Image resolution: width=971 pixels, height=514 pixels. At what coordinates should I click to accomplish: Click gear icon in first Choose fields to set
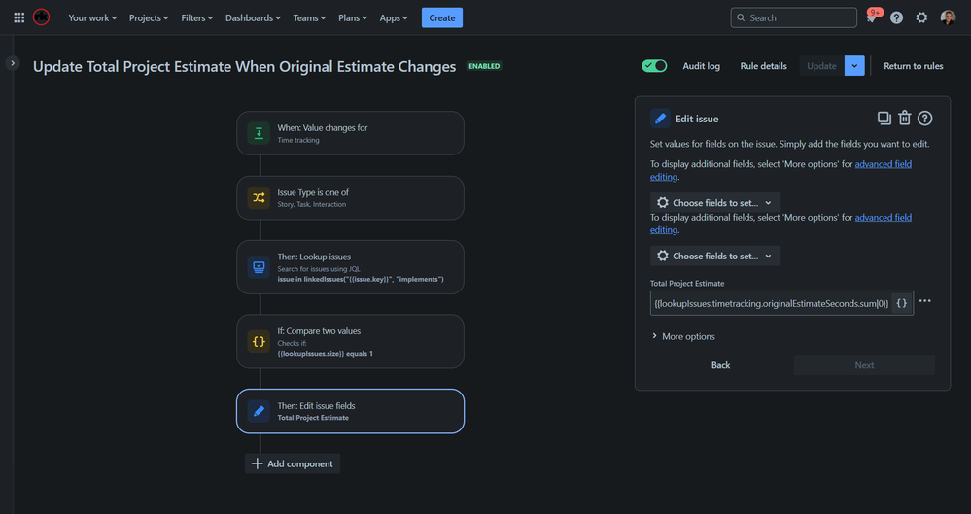(663, 202)
